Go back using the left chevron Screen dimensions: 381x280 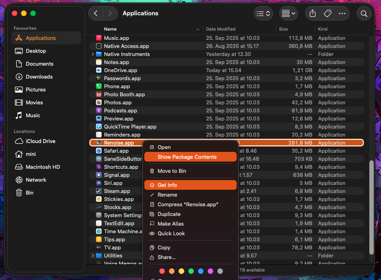pos(96,13)
